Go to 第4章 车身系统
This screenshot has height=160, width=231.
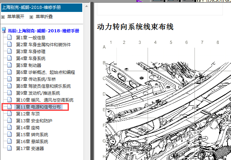point(31,58)
